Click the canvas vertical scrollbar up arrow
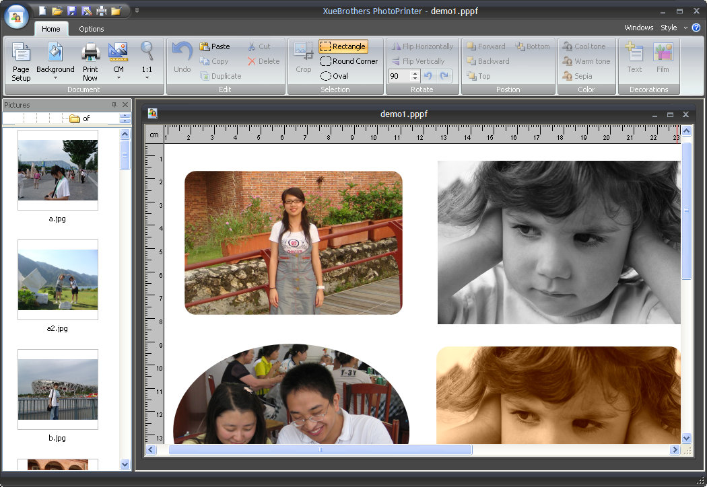This screenshot has height=487, width=707. [686, 131]
